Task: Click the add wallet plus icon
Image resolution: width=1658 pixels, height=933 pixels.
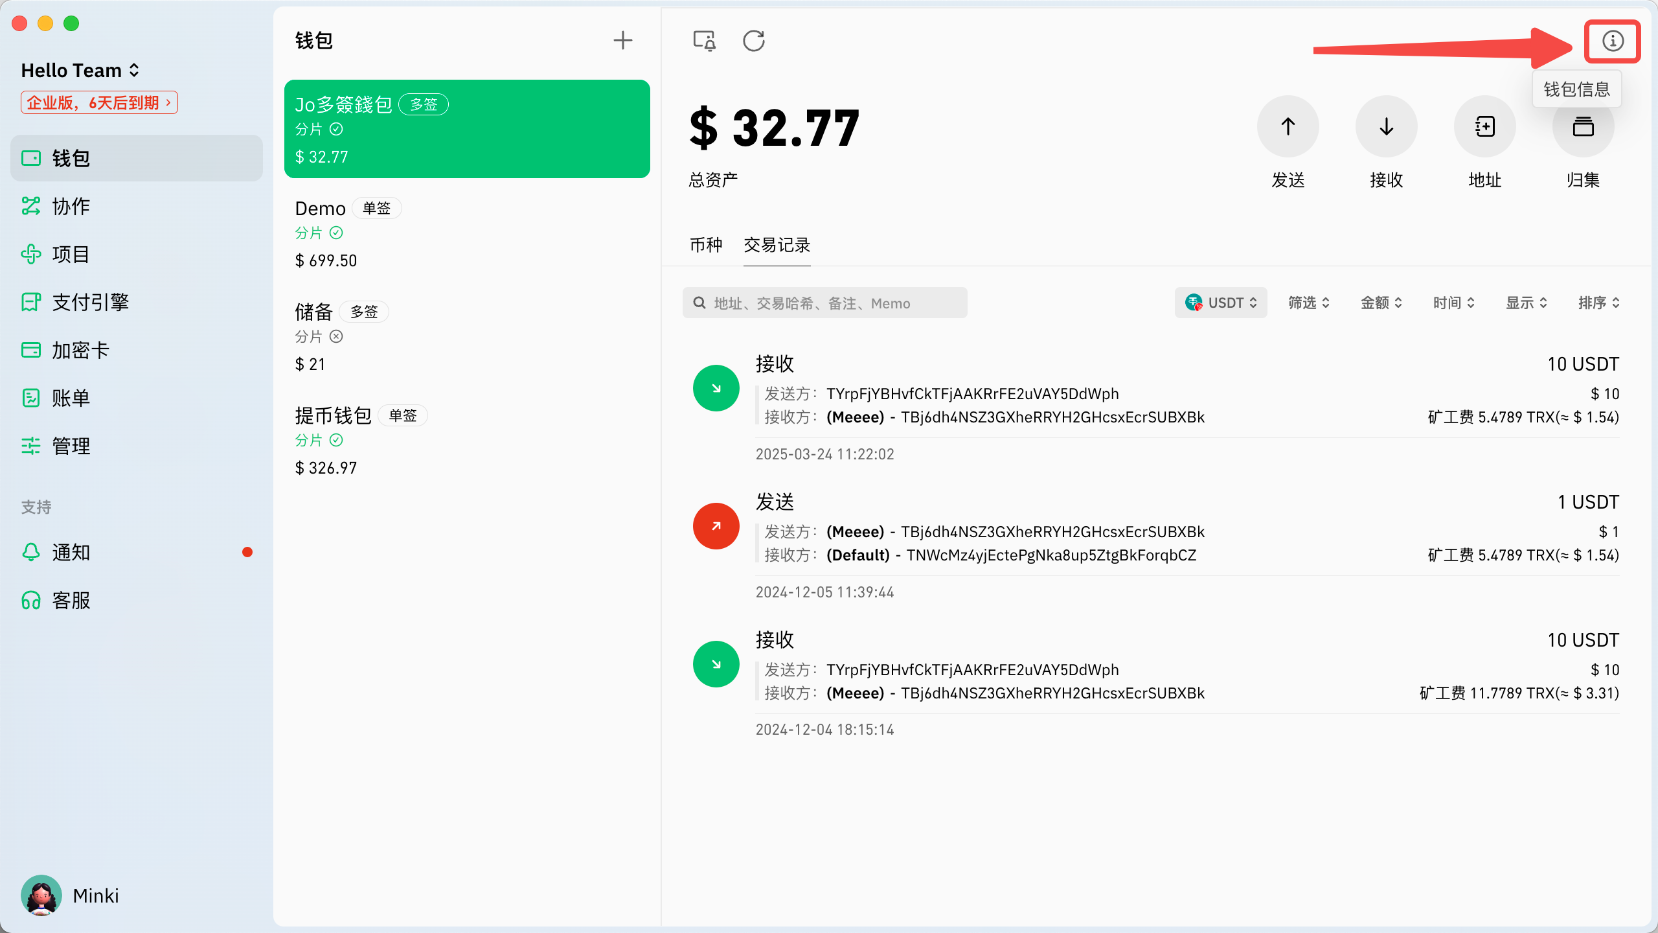Action: 622,40
